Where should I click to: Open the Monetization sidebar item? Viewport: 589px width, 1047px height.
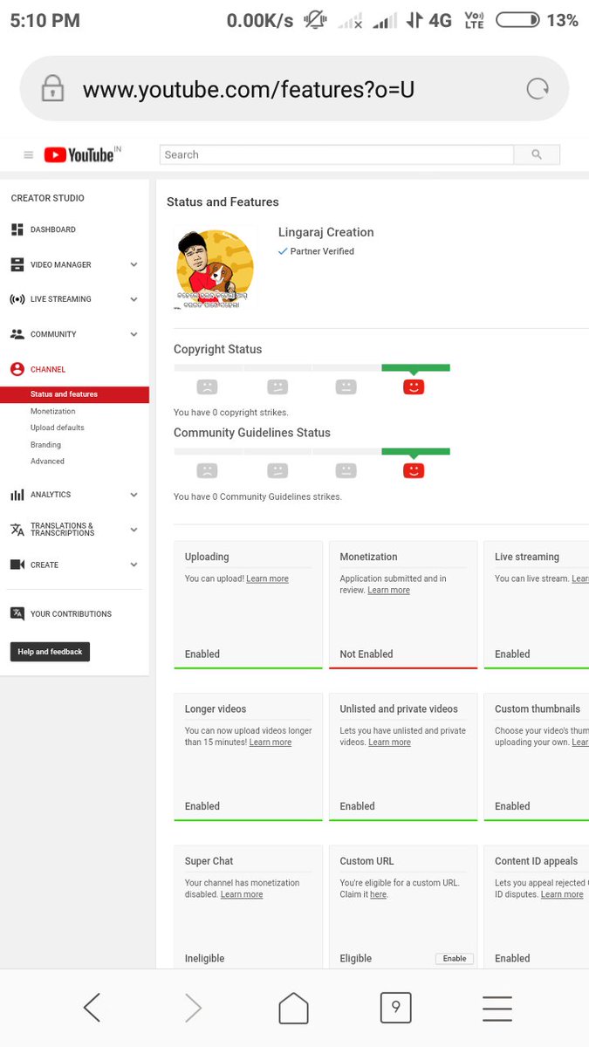click(52, 411)
